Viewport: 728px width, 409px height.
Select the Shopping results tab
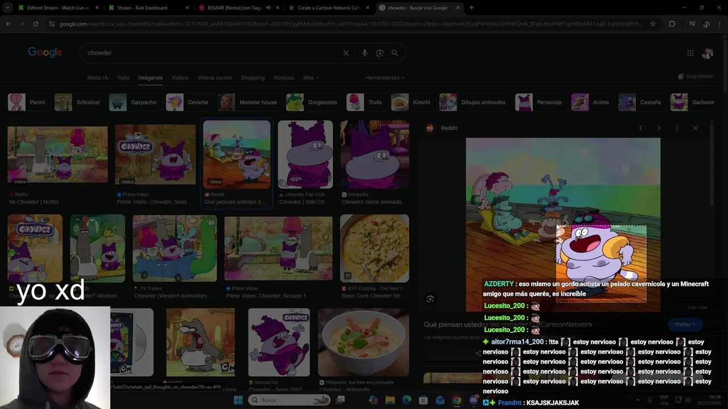tap(253, 77)
